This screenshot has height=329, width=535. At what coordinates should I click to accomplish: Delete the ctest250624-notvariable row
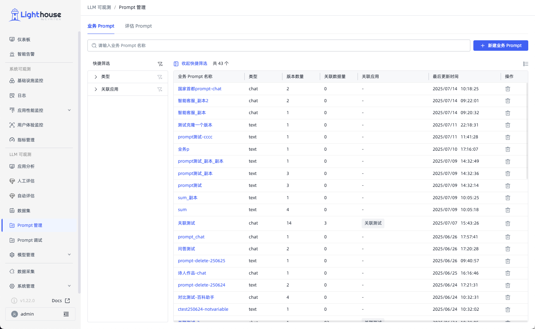pyautogui.click(x=508, y=310)
